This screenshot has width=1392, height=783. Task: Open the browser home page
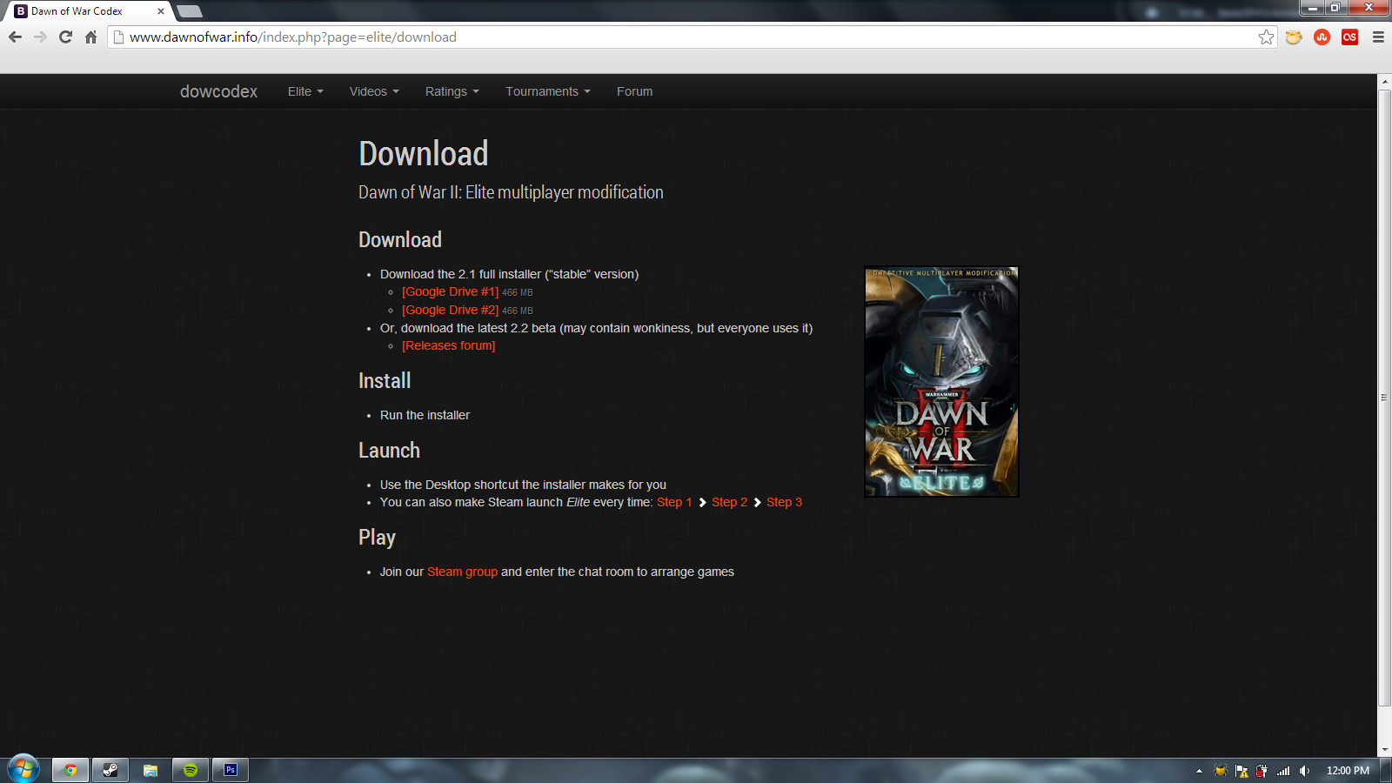[x=90, y=37]
